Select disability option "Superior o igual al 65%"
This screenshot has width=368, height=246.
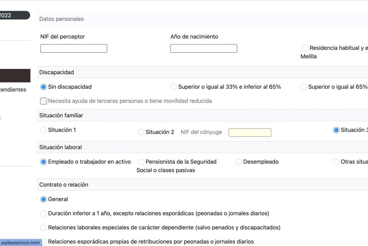point(304,87)
